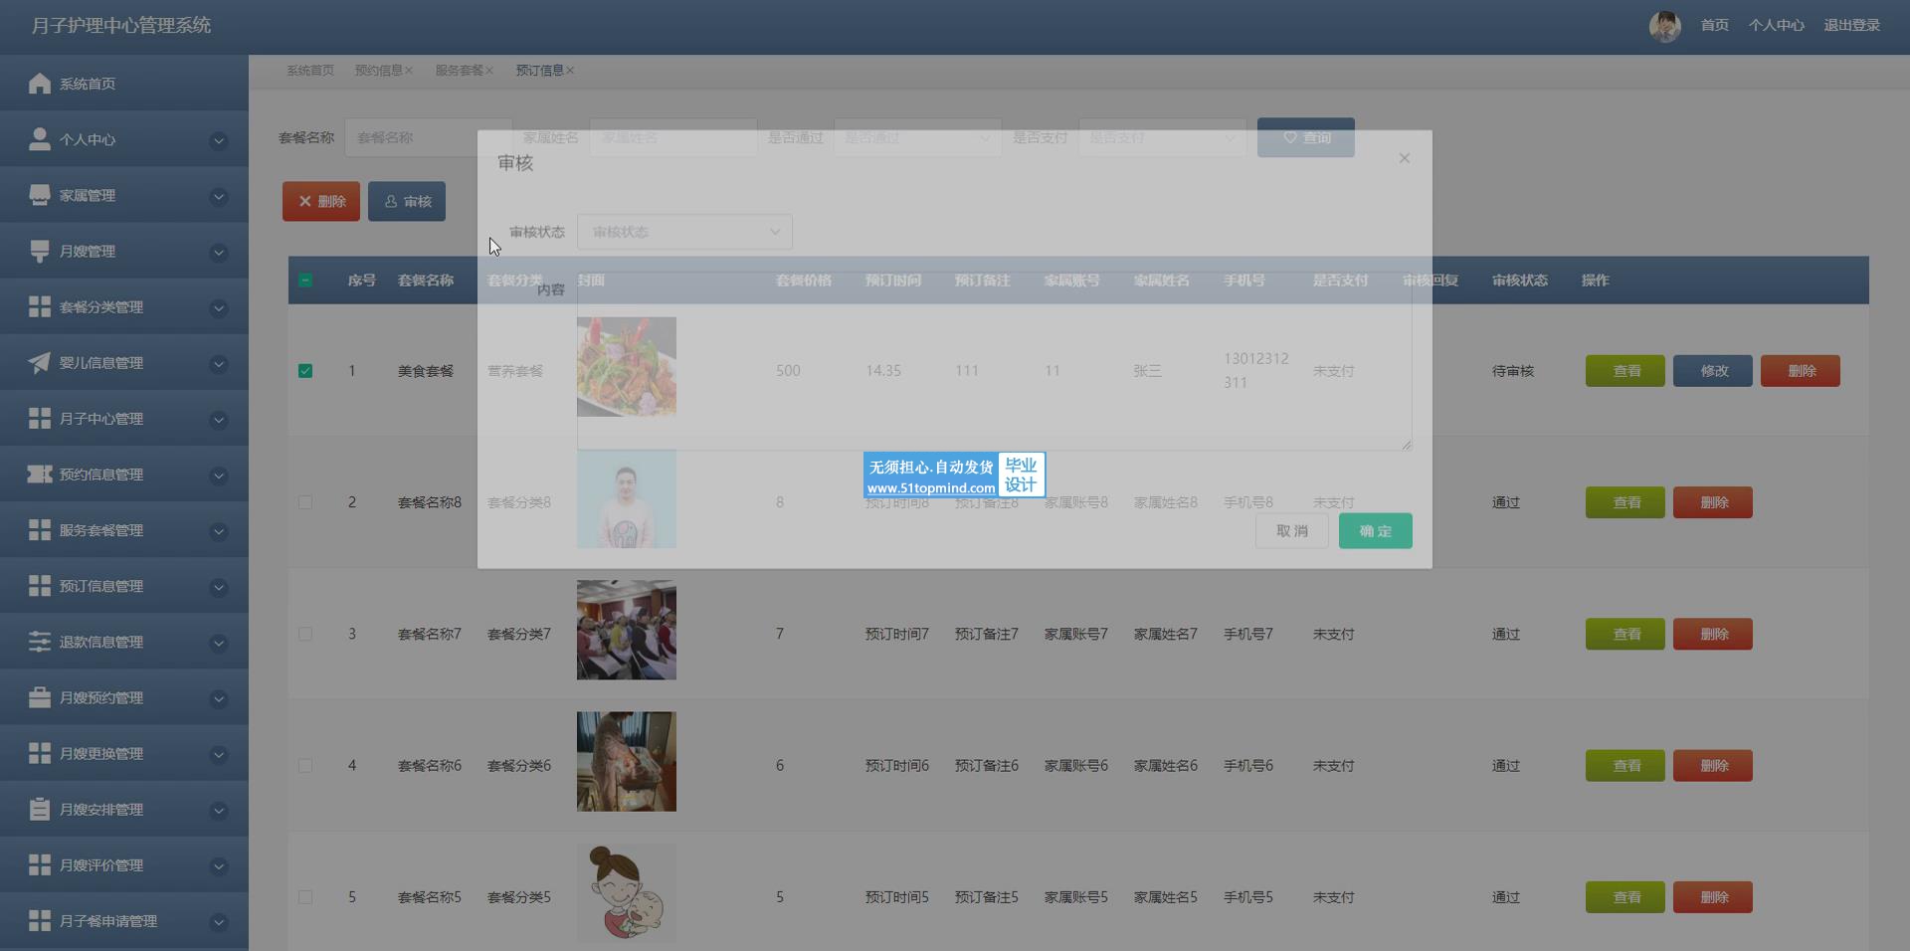Expand the 个人中心 menu chevron
This screenshot has width=1910, height=951.
(x=219, y=141)
